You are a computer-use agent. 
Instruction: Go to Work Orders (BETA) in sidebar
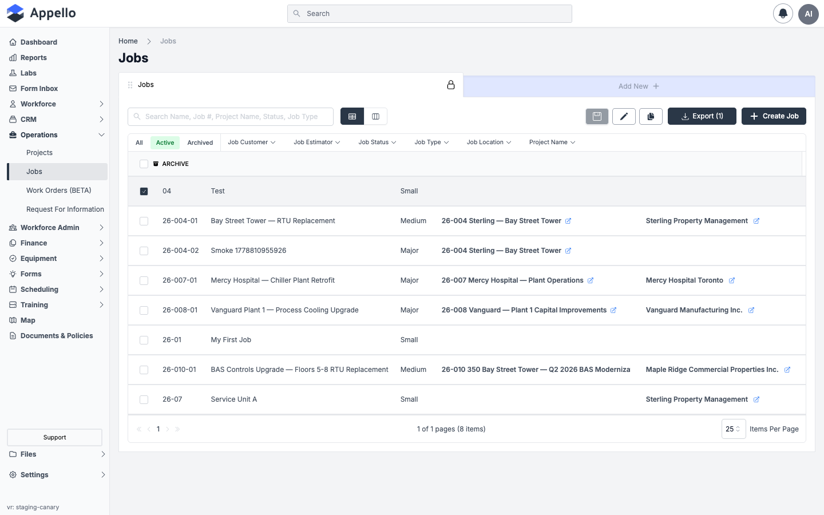[x=58, y=191]
